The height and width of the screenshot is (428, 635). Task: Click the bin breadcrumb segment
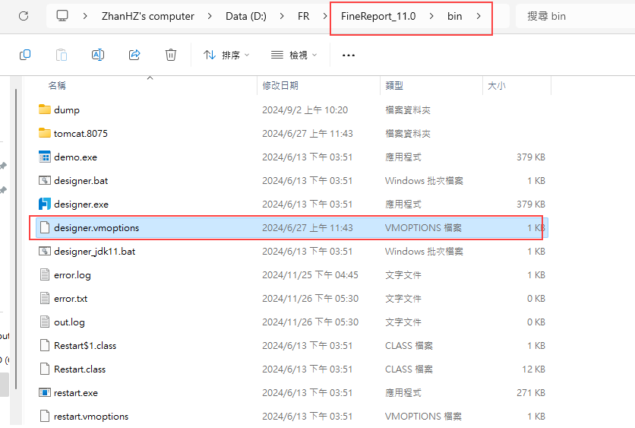454,16
